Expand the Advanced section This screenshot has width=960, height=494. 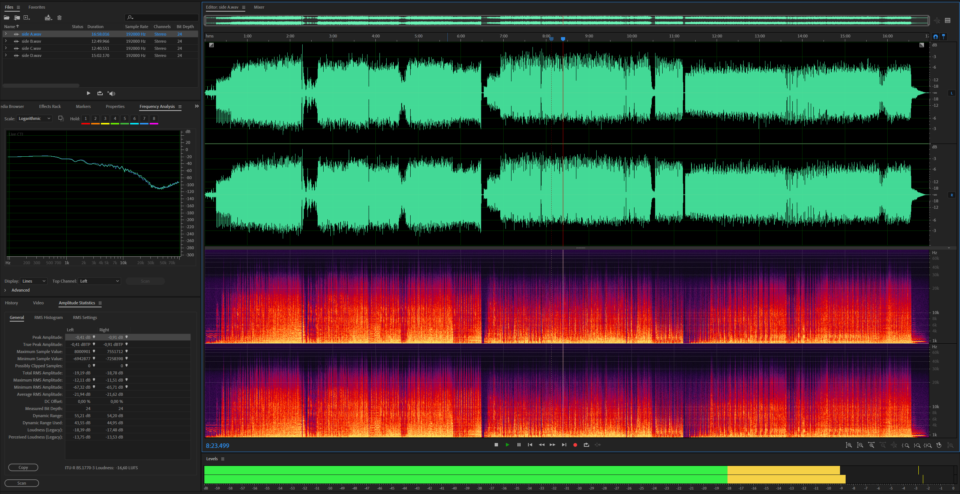[5, 290]
